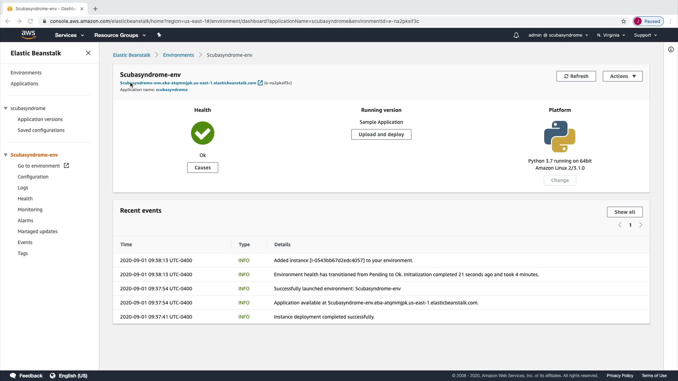Screen dimensions: 678x381
Task: Open Configuration in the sidebar
Action: coord(33,177)
